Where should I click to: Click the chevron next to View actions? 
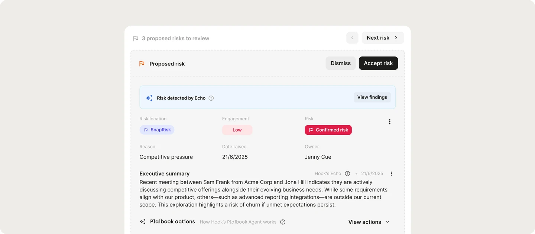click(x=388, y=222)
